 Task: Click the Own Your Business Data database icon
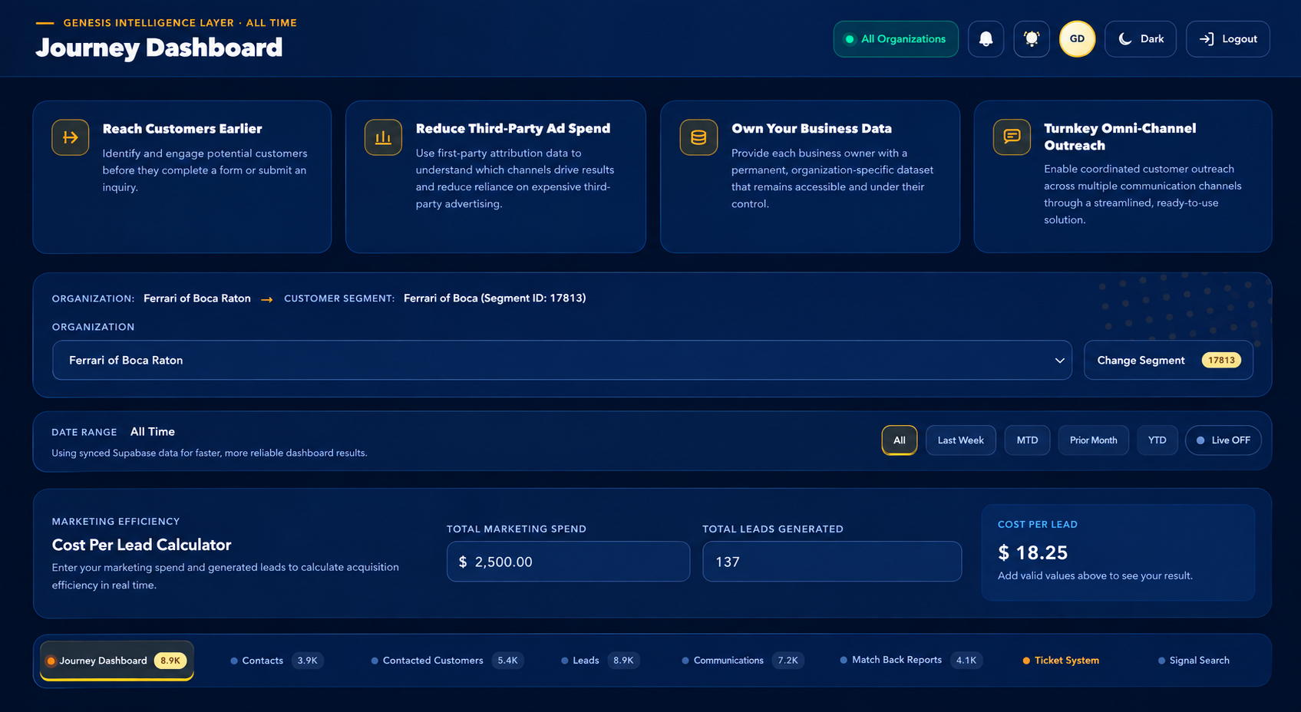tap(698, 137)
